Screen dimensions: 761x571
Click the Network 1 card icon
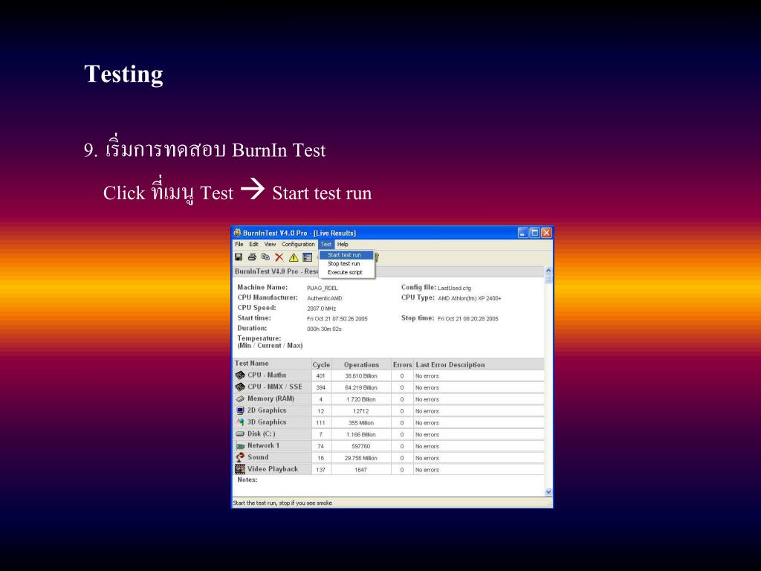(240, 446)
